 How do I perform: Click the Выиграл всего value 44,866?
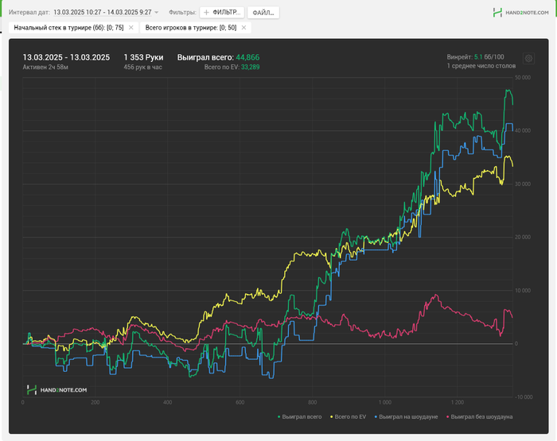point(247,57)
